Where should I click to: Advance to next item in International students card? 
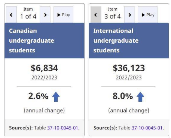click(x=130, y=15)
